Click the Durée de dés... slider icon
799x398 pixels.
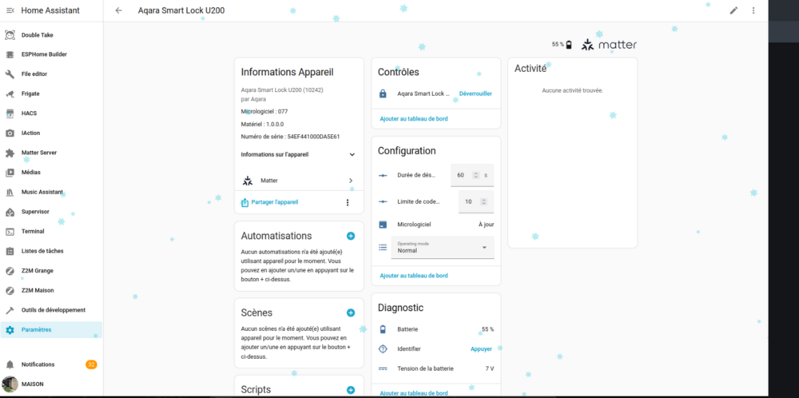[384, 175]
